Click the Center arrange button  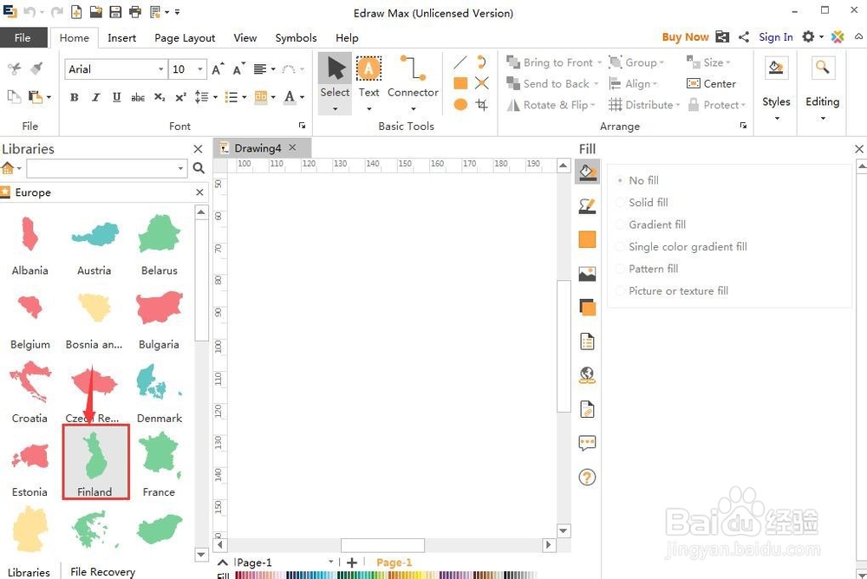711,83
